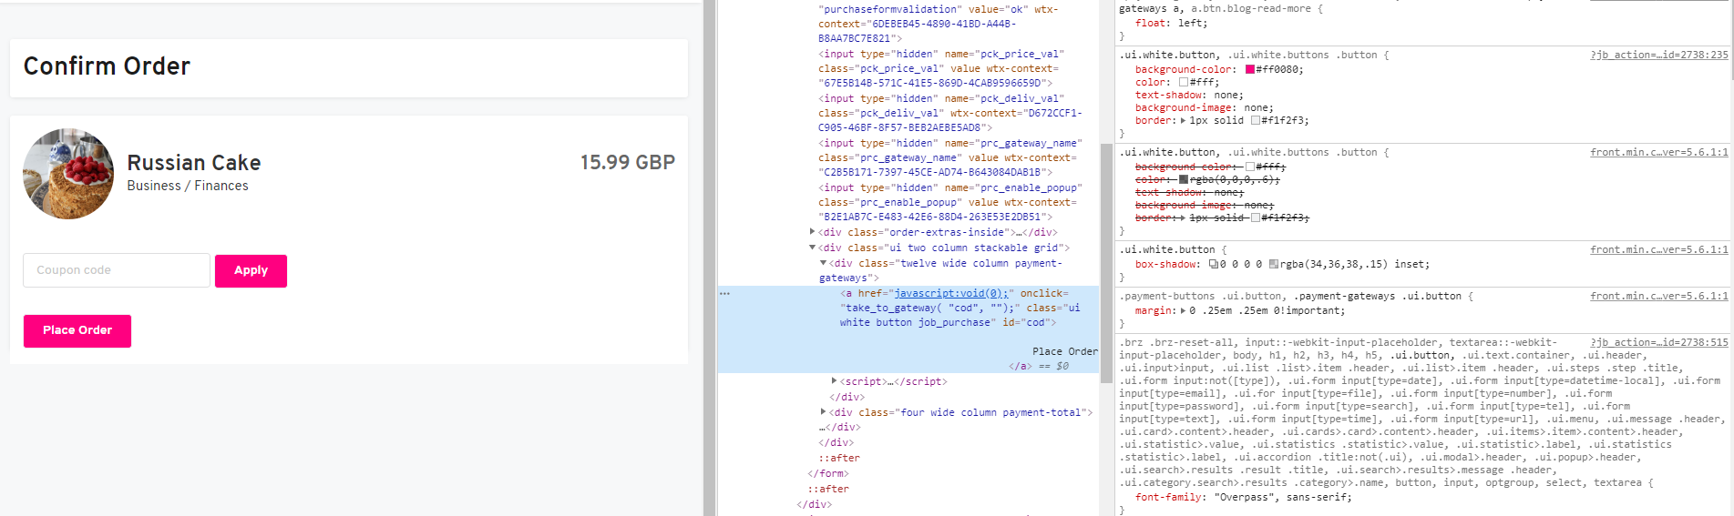Expand the four wide column payment-total node

click(823, 412)
